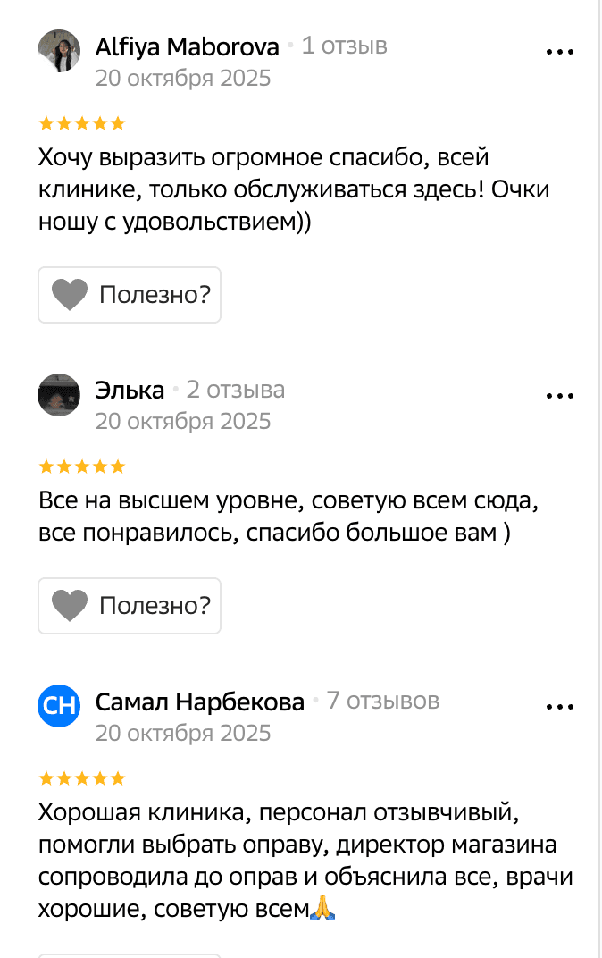The width and height of the screenshot is (602, 958).
Task: Open the Элька reviewer name link
Action: (130, 391)
